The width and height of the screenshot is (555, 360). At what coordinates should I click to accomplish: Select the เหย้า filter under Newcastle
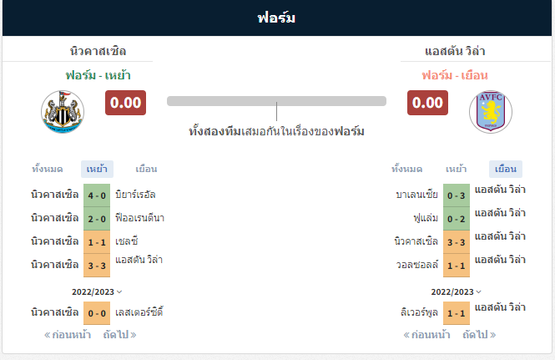pyautogui.click(x=97, y=169)
